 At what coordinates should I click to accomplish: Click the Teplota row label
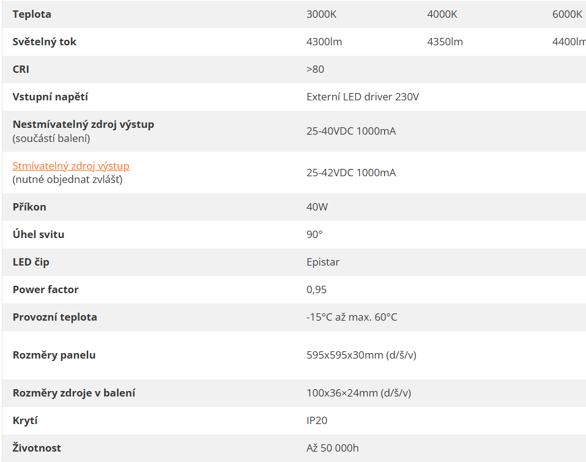(x=32, y=14)
